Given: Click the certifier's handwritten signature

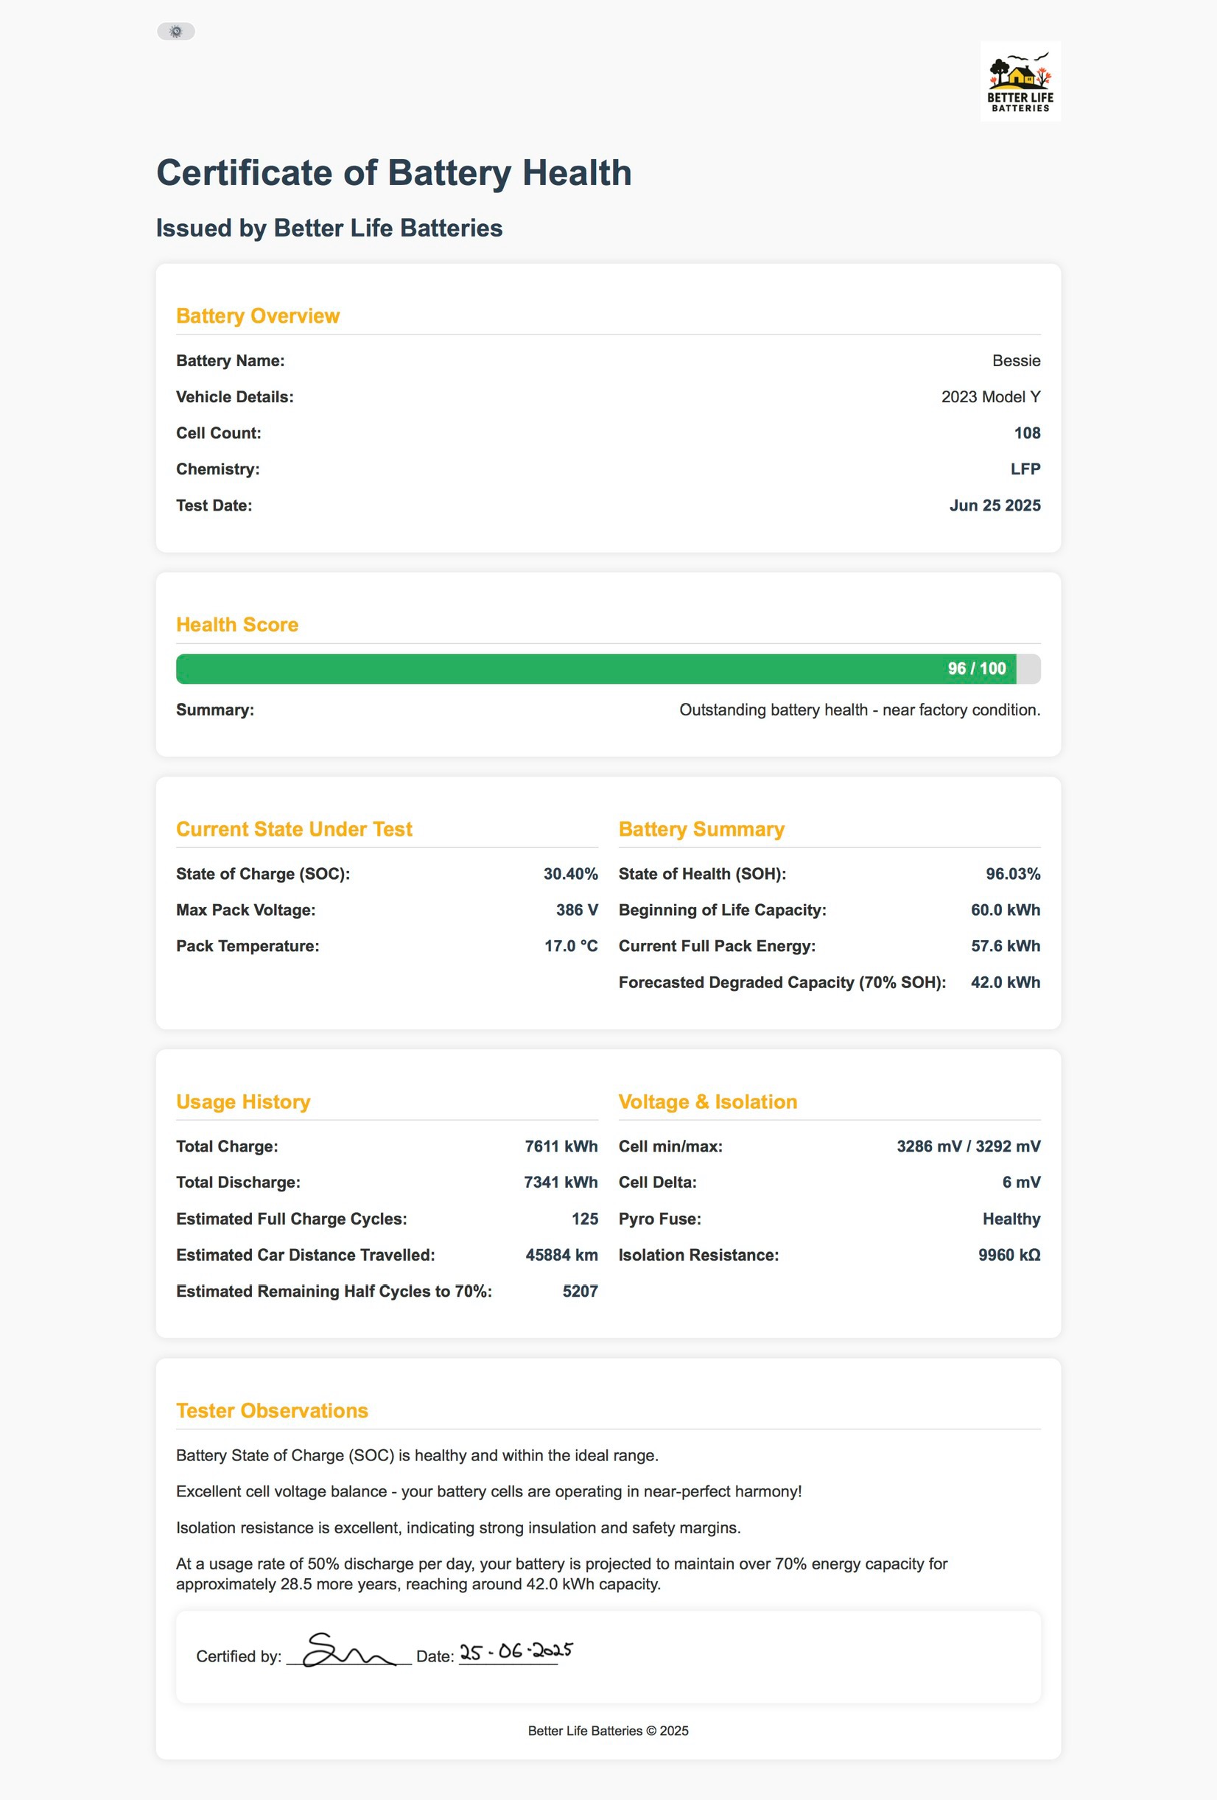Looking at the screenshot, I should (347, 1651).
